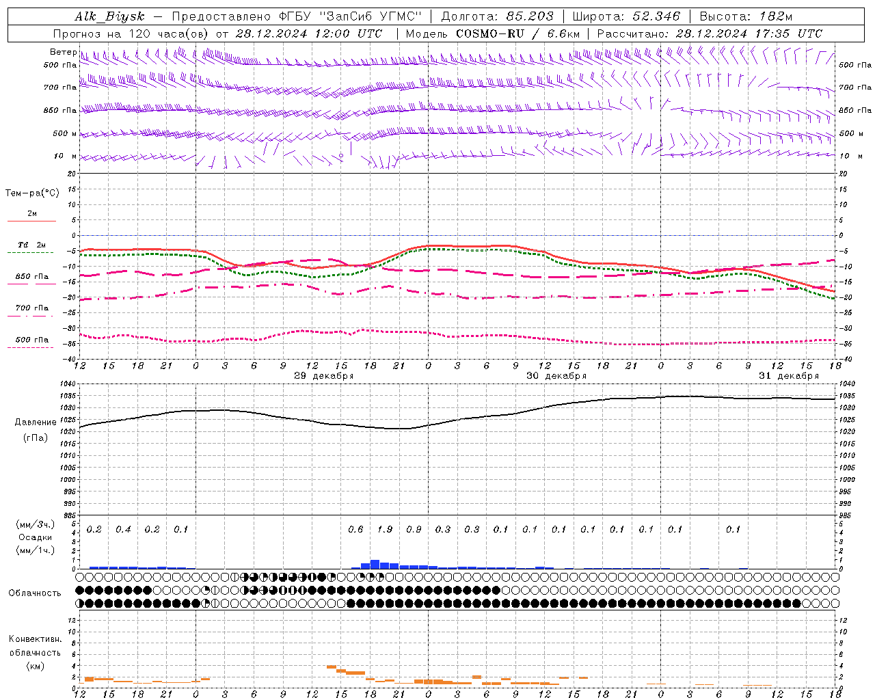This screenshot has height=700, width=875.
Task: Click the highest orange convective cloud bar
Action: [x=331, y=667]
